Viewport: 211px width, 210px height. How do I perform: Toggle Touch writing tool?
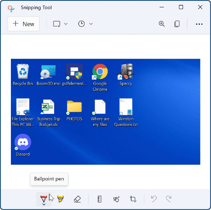116,199
